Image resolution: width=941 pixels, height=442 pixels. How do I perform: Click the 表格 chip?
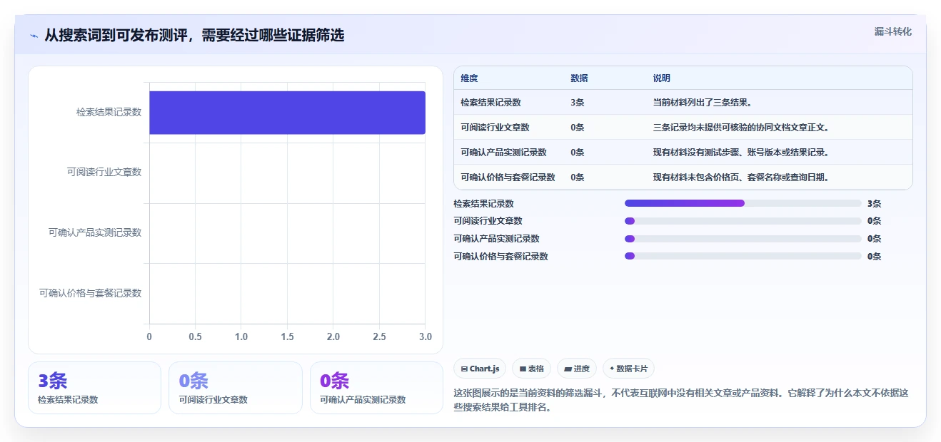[532, 369]
